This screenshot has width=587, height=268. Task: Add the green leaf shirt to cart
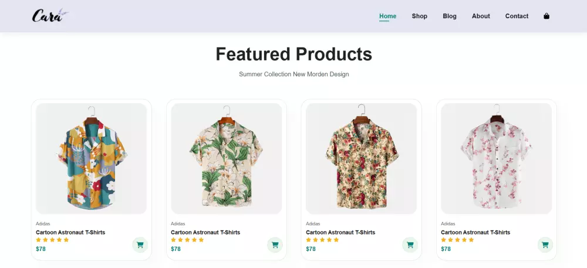275,245
